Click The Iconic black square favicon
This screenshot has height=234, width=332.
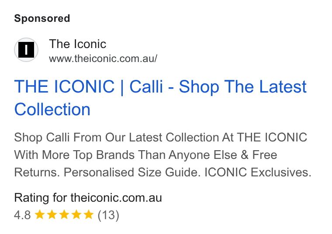click(x=26, y=50)
